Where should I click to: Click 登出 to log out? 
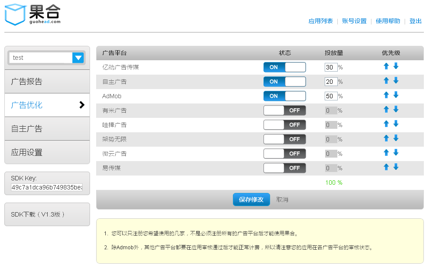pyautogui.click(x=415, y=21)
